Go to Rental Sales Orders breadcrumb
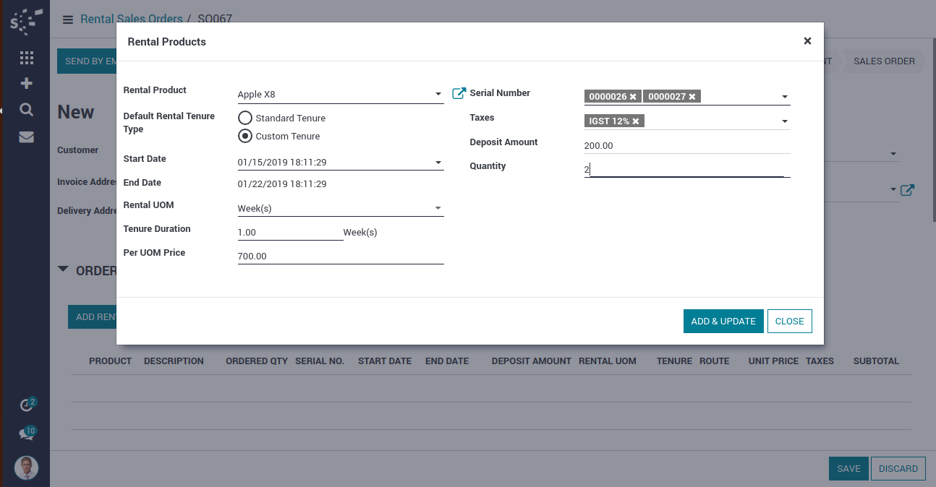 [x=130, y=20]
